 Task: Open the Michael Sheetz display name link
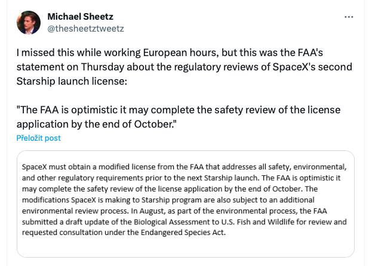pos(80,16)
